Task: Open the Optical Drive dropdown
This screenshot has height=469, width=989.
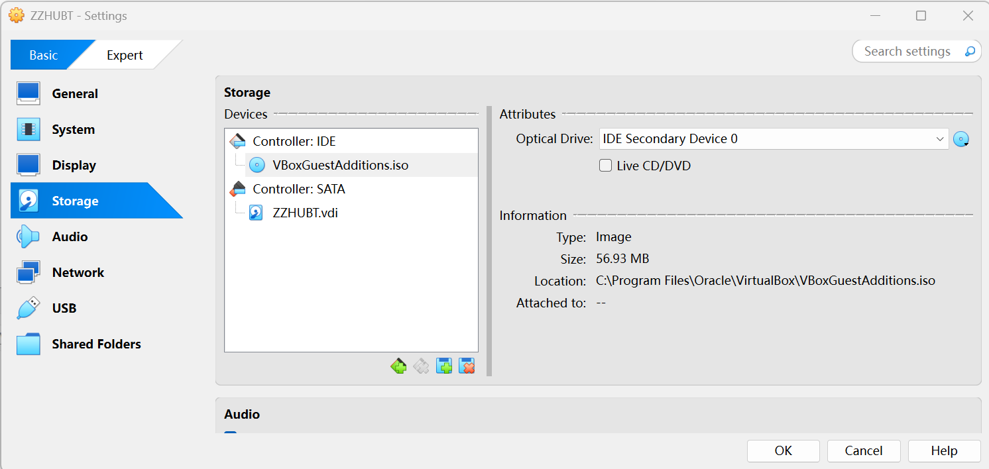Action: pos(774,139)
